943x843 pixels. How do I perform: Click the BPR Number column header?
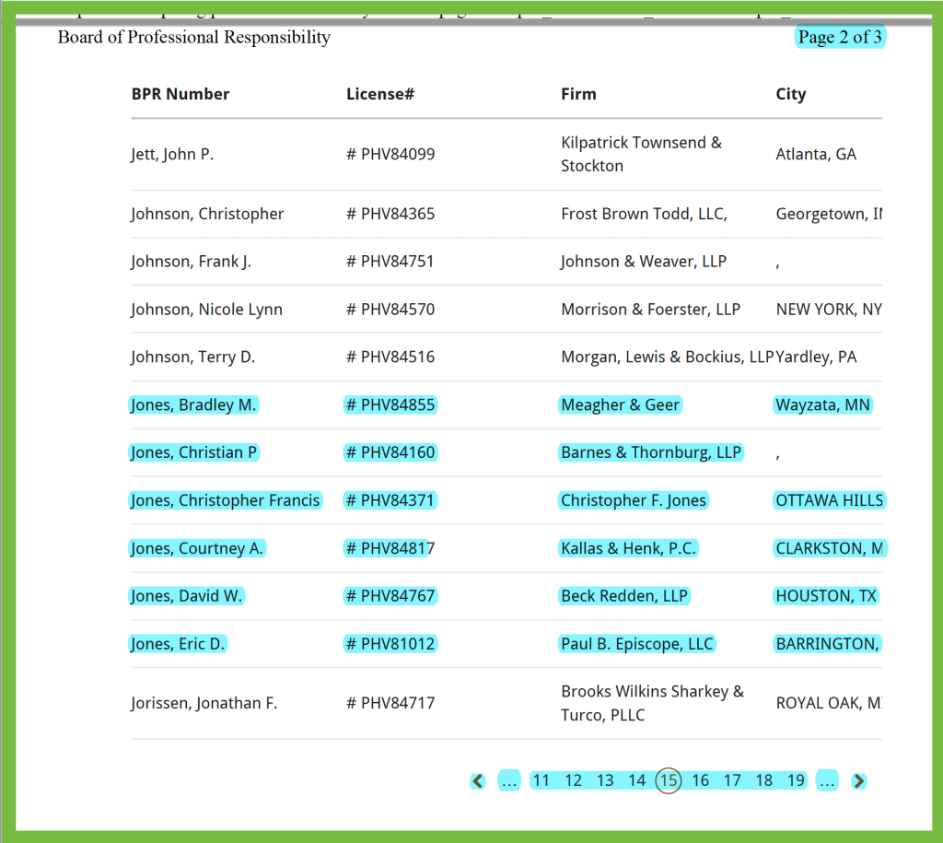pyautogui.click(x=180, y=93)
